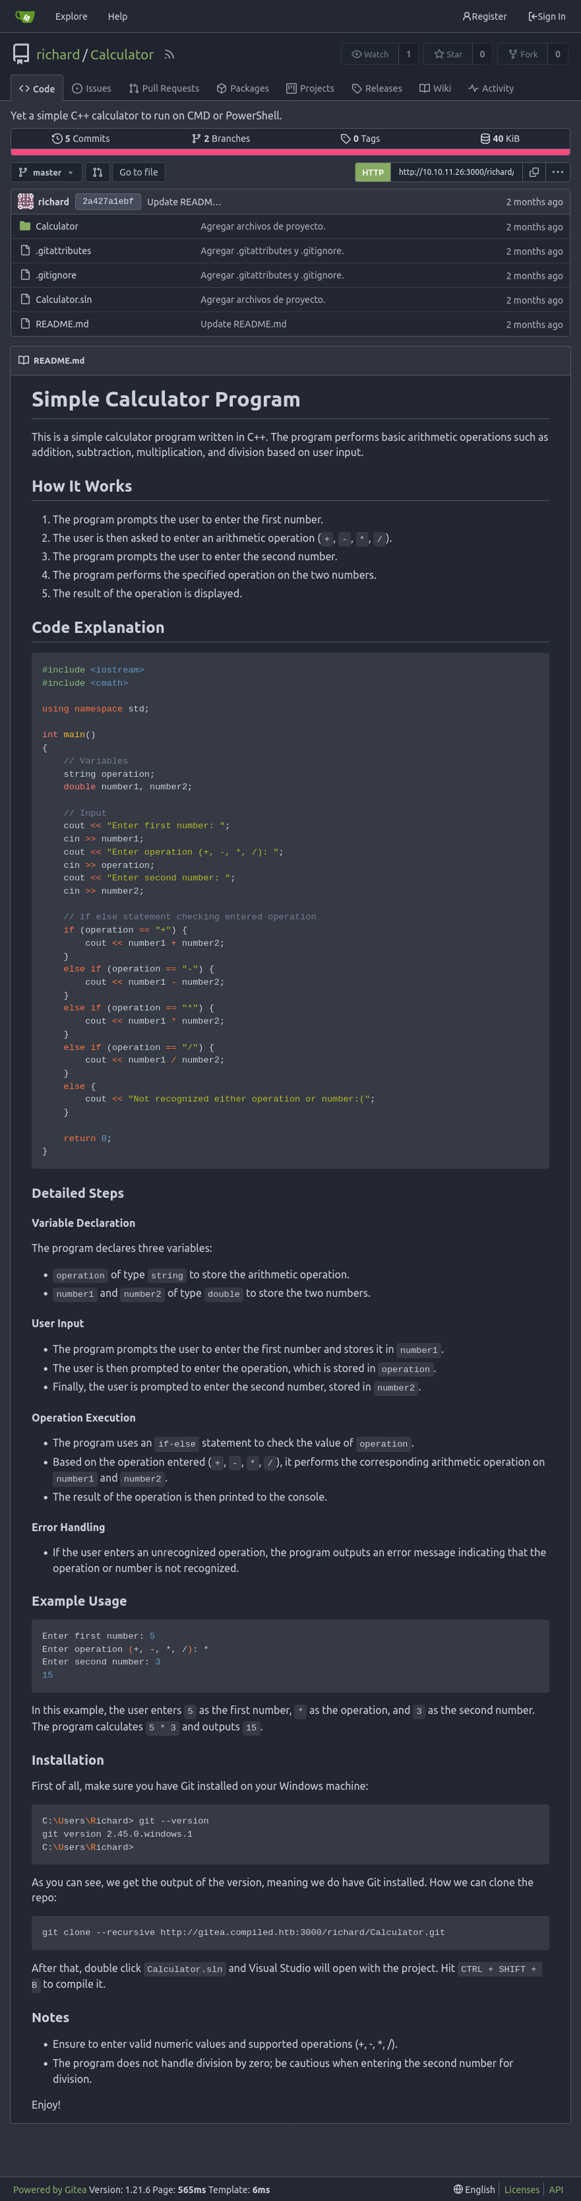Go to the Activity tab
This screenshot has width=581, height=2201.
[x=491, y=89]
